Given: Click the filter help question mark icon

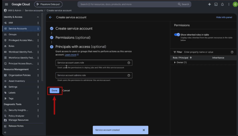Looking at the screenshot, I should (232, 52).
